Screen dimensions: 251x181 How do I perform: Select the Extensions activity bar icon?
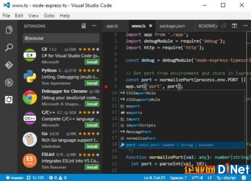(9, 99)
